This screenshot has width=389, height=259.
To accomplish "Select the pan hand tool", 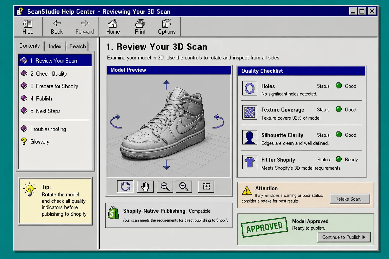I will (x=145, y=187).
